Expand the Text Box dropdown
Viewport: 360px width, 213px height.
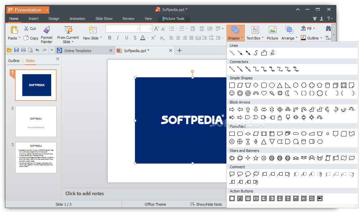click(x=263, y=37)
